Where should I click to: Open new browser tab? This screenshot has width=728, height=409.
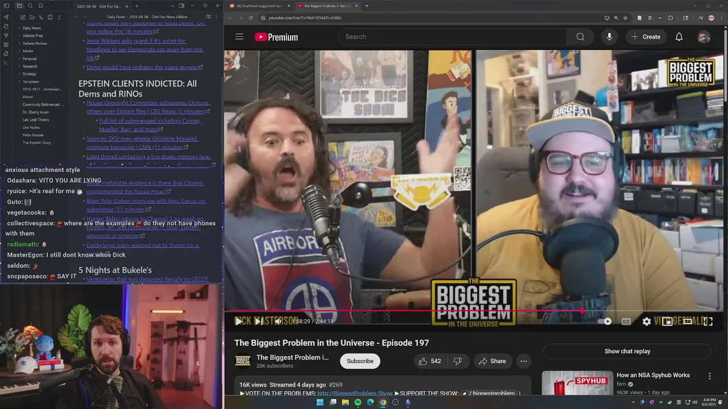click(367, 6)
